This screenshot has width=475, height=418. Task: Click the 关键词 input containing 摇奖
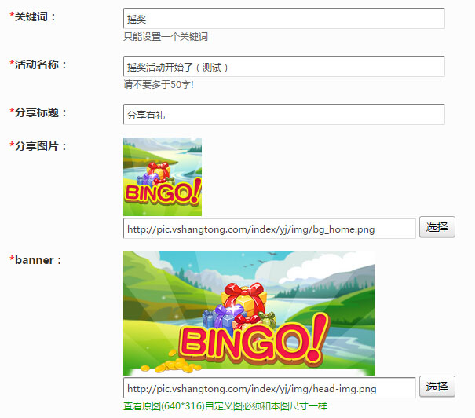point(284,19)
